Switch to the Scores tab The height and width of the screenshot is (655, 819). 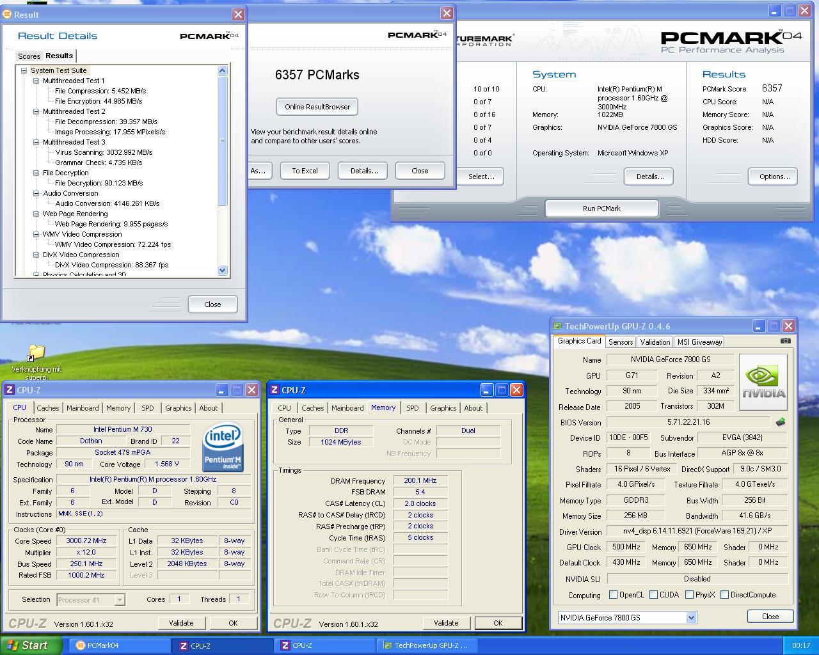[x=29, y=56]
